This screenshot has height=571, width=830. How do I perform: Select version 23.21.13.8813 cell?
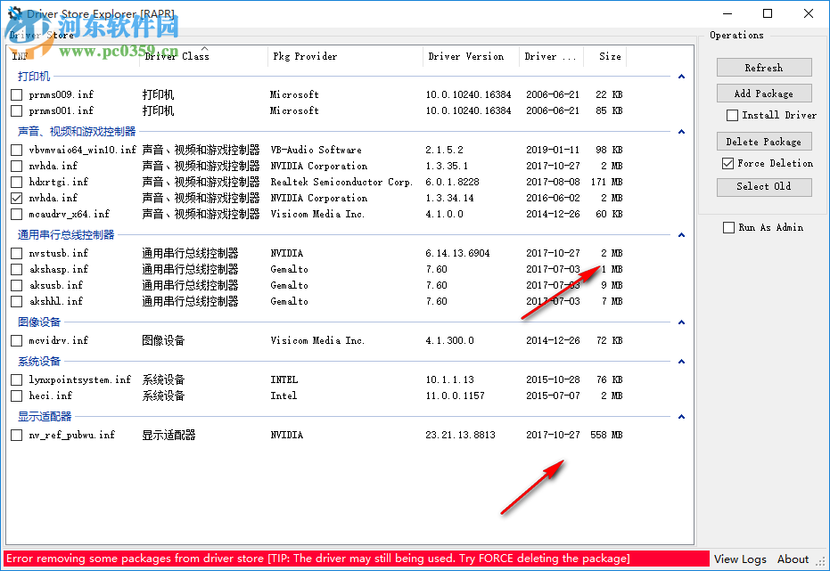coord(461,435)
